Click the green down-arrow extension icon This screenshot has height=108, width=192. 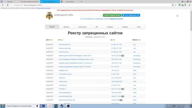click(x=185, y=5)
